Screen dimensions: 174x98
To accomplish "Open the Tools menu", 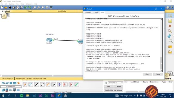I will click(x=22, y=4).
